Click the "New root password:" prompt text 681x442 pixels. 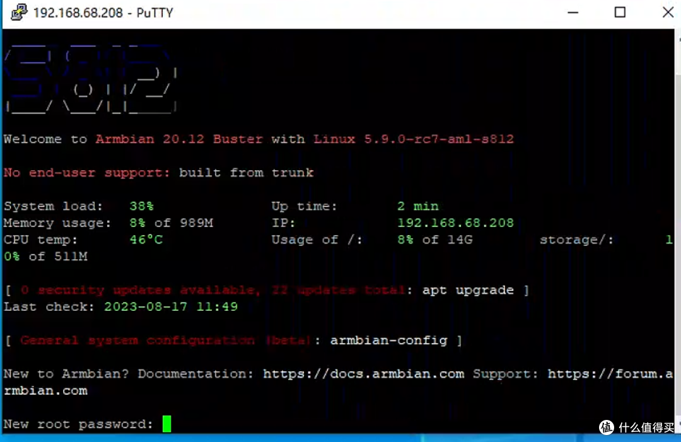point(79,424)
